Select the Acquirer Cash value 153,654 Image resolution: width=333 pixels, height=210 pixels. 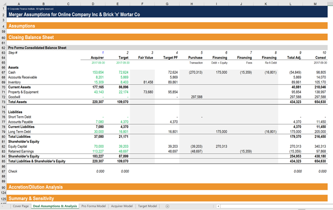(x=98, y=73)
